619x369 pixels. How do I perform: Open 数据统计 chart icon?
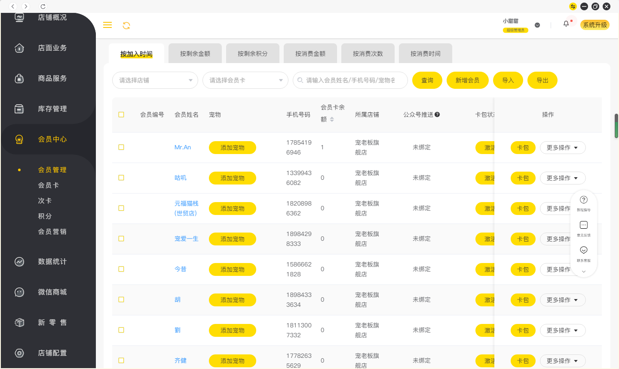[19, 262]
